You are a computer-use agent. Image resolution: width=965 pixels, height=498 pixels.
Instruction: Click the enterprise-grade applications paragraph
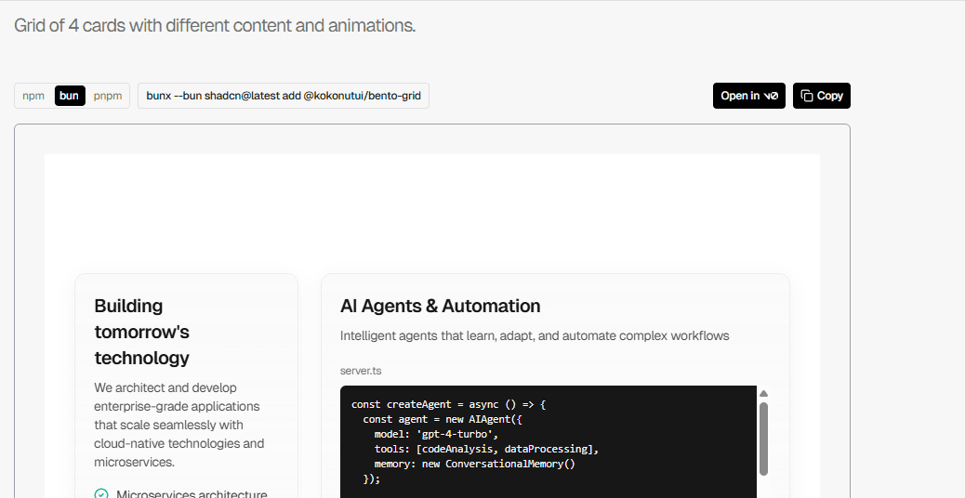(x=178, y=425)
